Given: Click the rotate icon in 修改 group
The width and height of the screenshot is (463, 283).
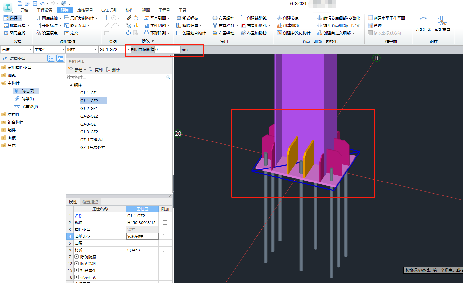Looking at the screenshot, I should pos(136,18).
